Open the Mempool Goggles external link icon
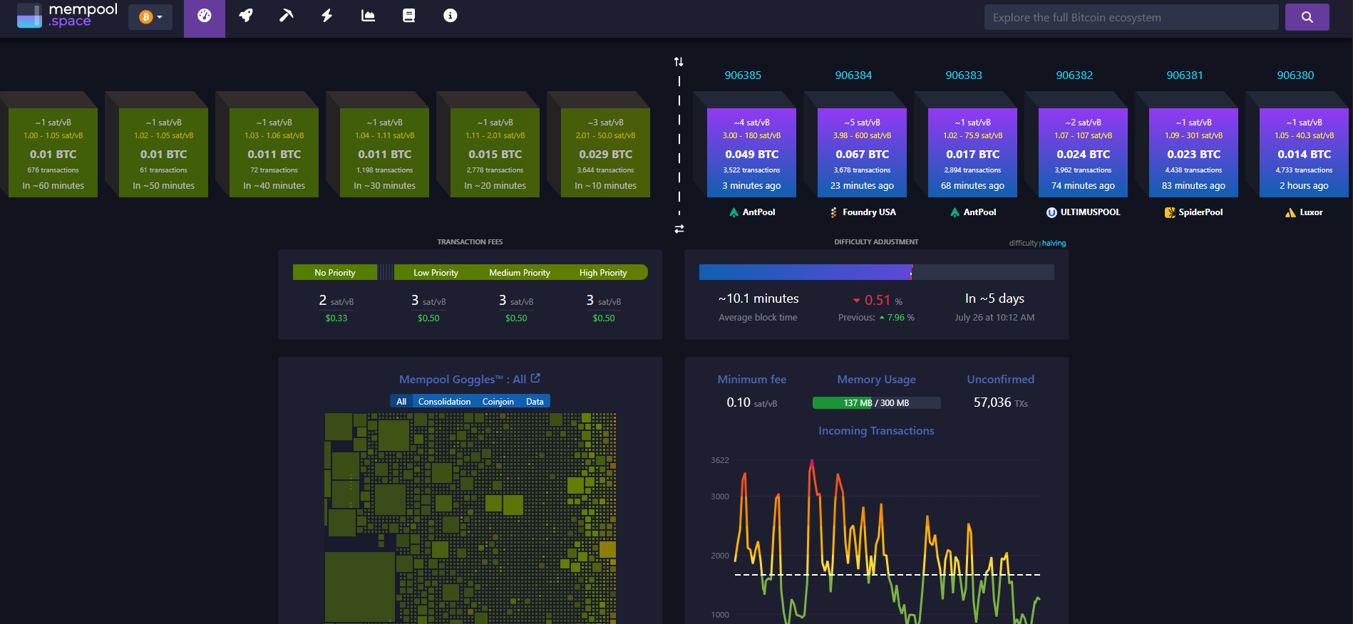Screen dimensions: 1353x624 (535, 378)
